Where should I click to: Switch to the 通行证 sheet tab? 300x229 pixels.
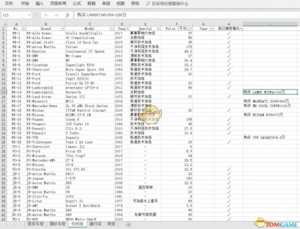tap(95, 224)
